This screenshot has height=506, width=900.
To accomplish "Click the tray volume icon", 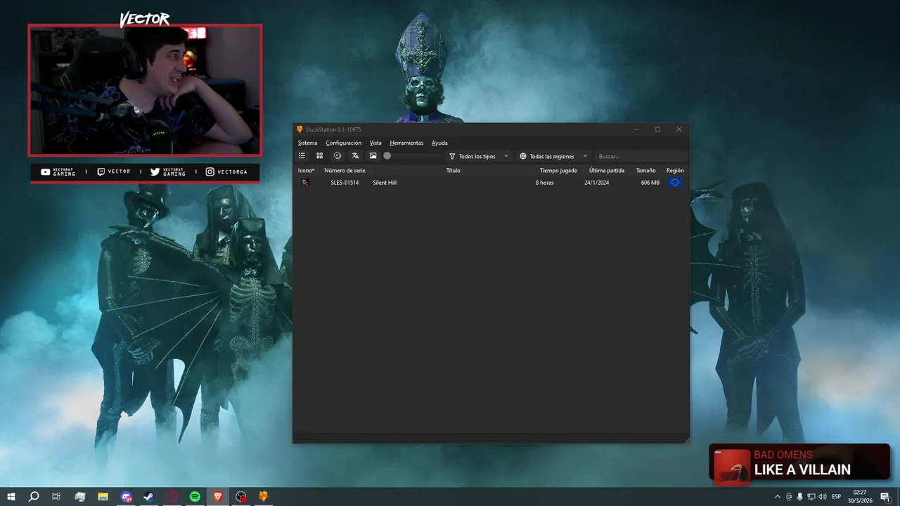I will pyautogui.click(x=823, y=497).
